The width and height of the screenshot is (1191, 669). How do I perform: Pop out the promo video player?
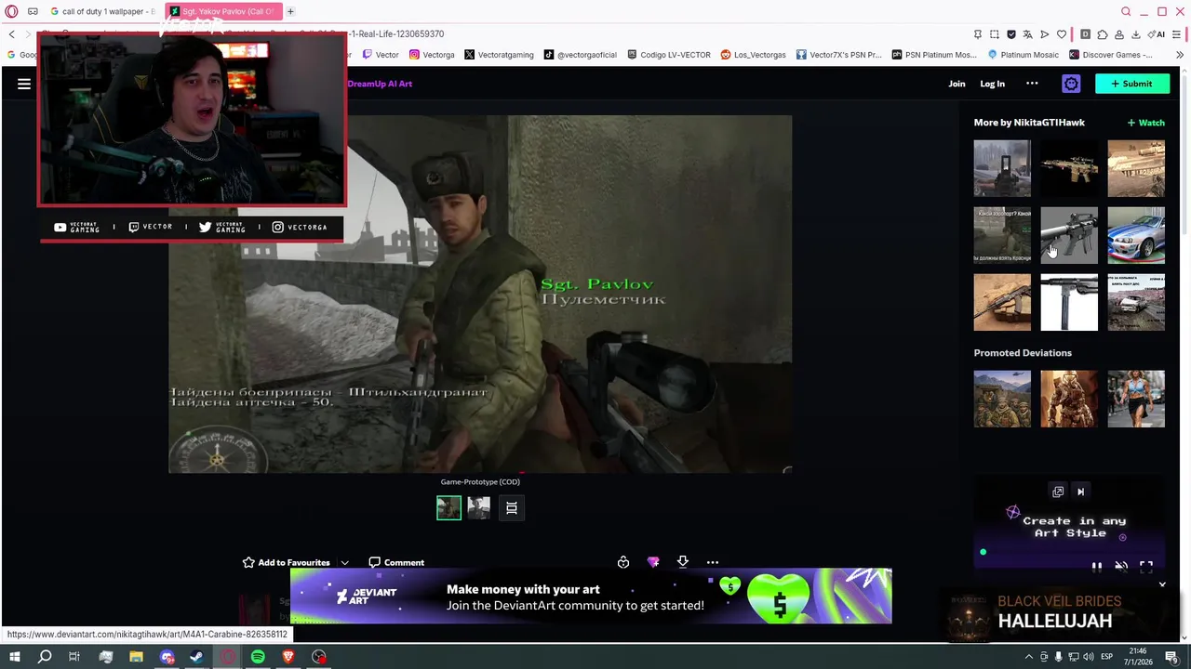click(1058, 492)
